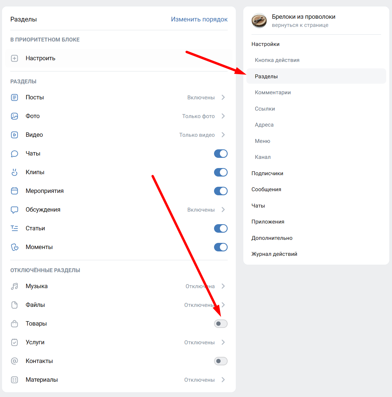The height and width of the screenshot is (397, 392).
Task: Click the Товары shopping bag icon
Action: coord(14,324)
